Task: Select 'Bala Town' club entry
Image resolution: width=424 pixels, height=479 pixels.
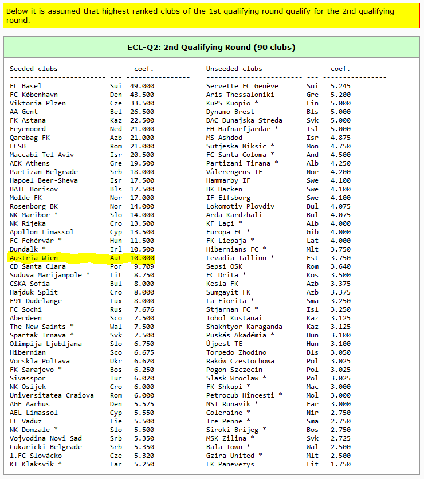Action: point(224,447)
